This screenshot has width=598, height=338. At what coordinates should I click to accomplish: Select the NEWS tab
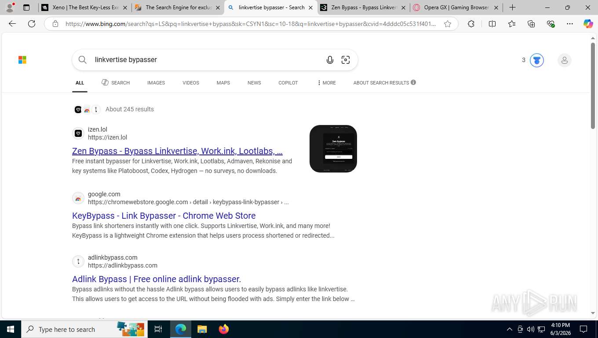coord(254,83)
